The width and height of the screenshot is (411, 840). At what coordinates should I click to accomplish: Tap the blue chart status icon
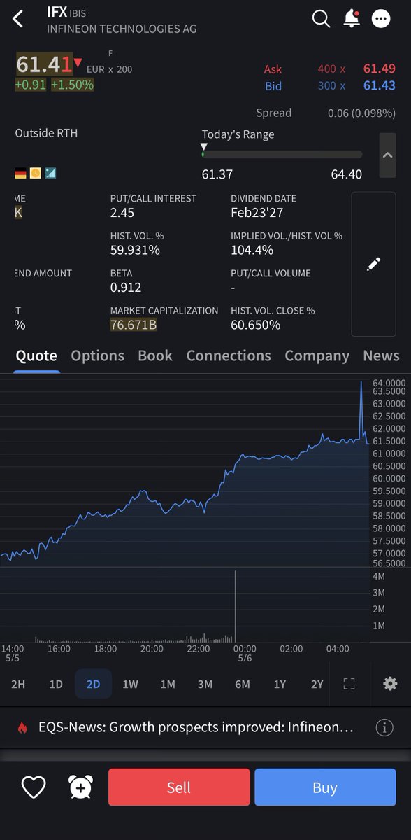point(50,172)
